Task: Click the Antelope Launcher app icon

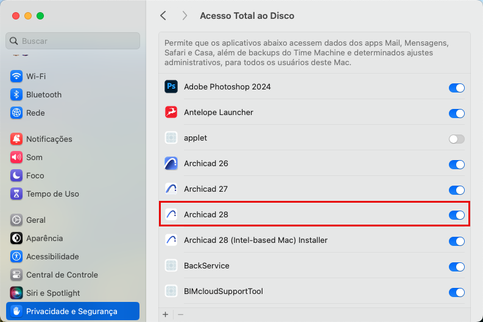Action: [171, 112]
